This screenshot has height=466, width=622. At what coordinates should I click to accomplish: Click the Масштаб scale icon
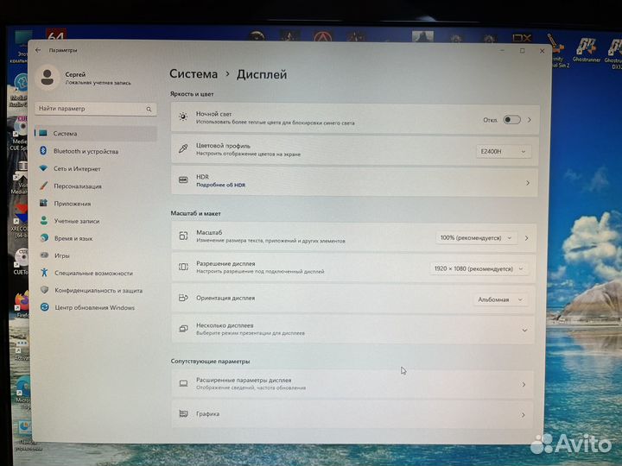coord(183,236)
